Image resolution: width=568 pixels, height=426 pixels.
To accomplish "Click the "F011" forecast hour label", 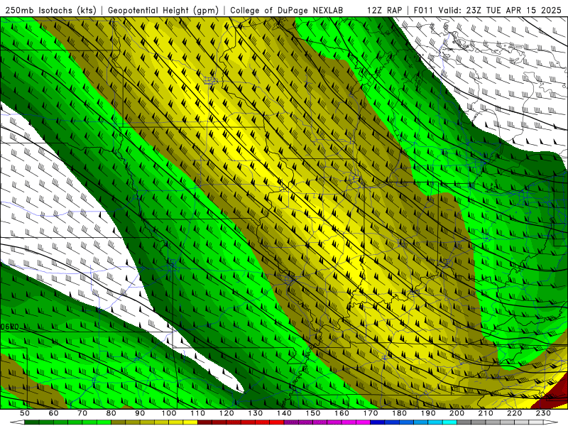I will 423,10.
